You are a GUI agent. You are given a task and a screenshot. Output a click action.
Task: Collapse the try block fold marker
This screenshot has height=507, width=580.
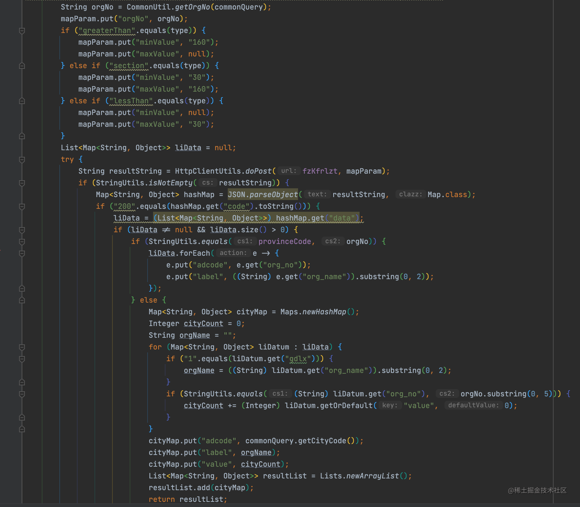pos(22,160)
